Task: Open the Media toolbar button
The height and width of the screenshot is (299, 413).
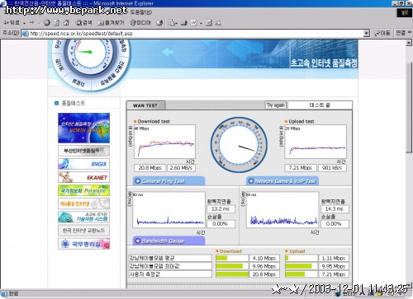Action: [x=140, y=22]
